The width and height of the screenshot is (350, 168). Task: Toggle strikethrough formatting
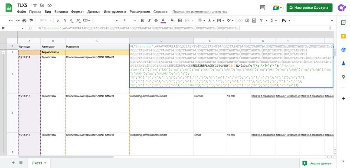coord(156,20)
